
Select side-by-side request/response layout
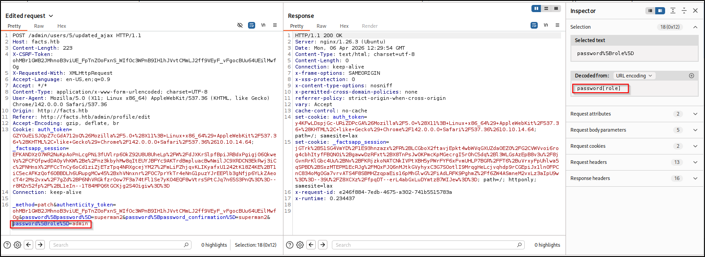click(536, 9)
